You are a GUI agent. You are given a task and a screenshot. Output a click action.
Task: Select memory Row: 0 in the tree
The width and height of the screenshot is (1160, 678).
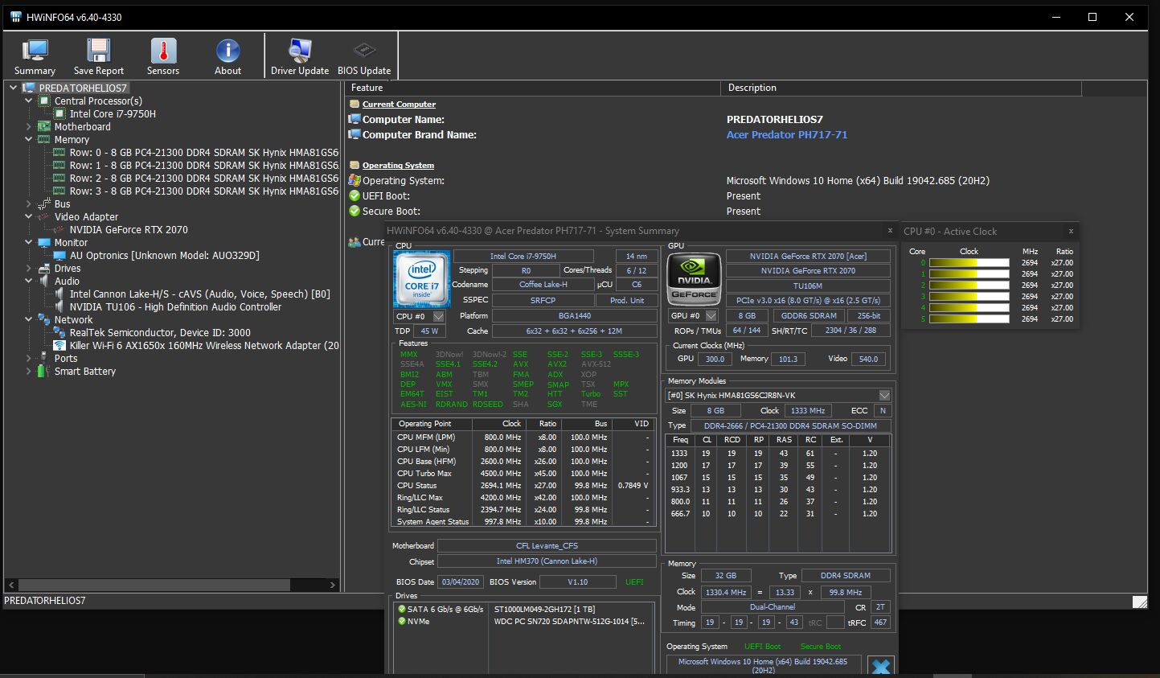pos(203,152)
